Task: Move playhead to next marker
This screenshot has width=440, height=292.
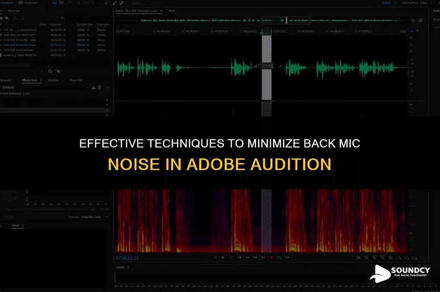Action: pyautogui.click(x=263, y=258)
